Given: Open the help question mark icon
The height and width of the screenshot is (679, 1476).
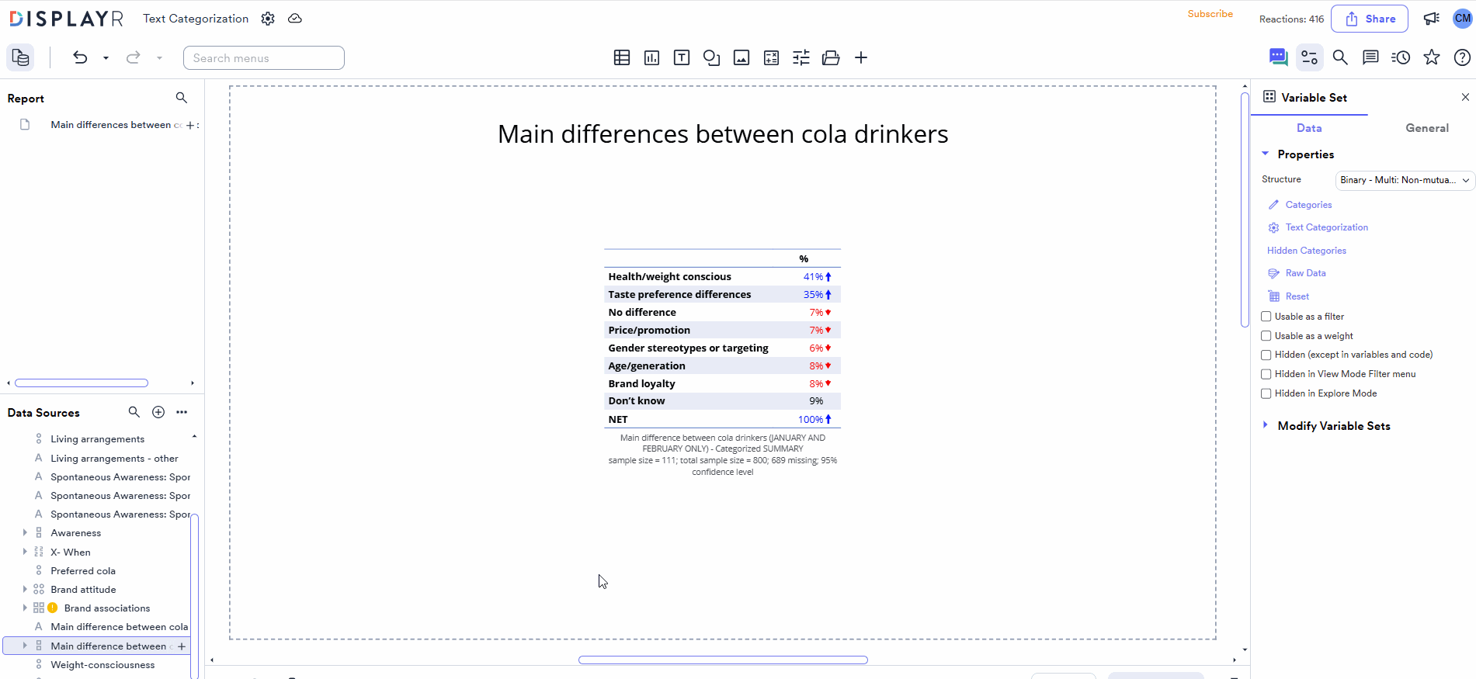Looking at the screenshot, I should 1462,57.
